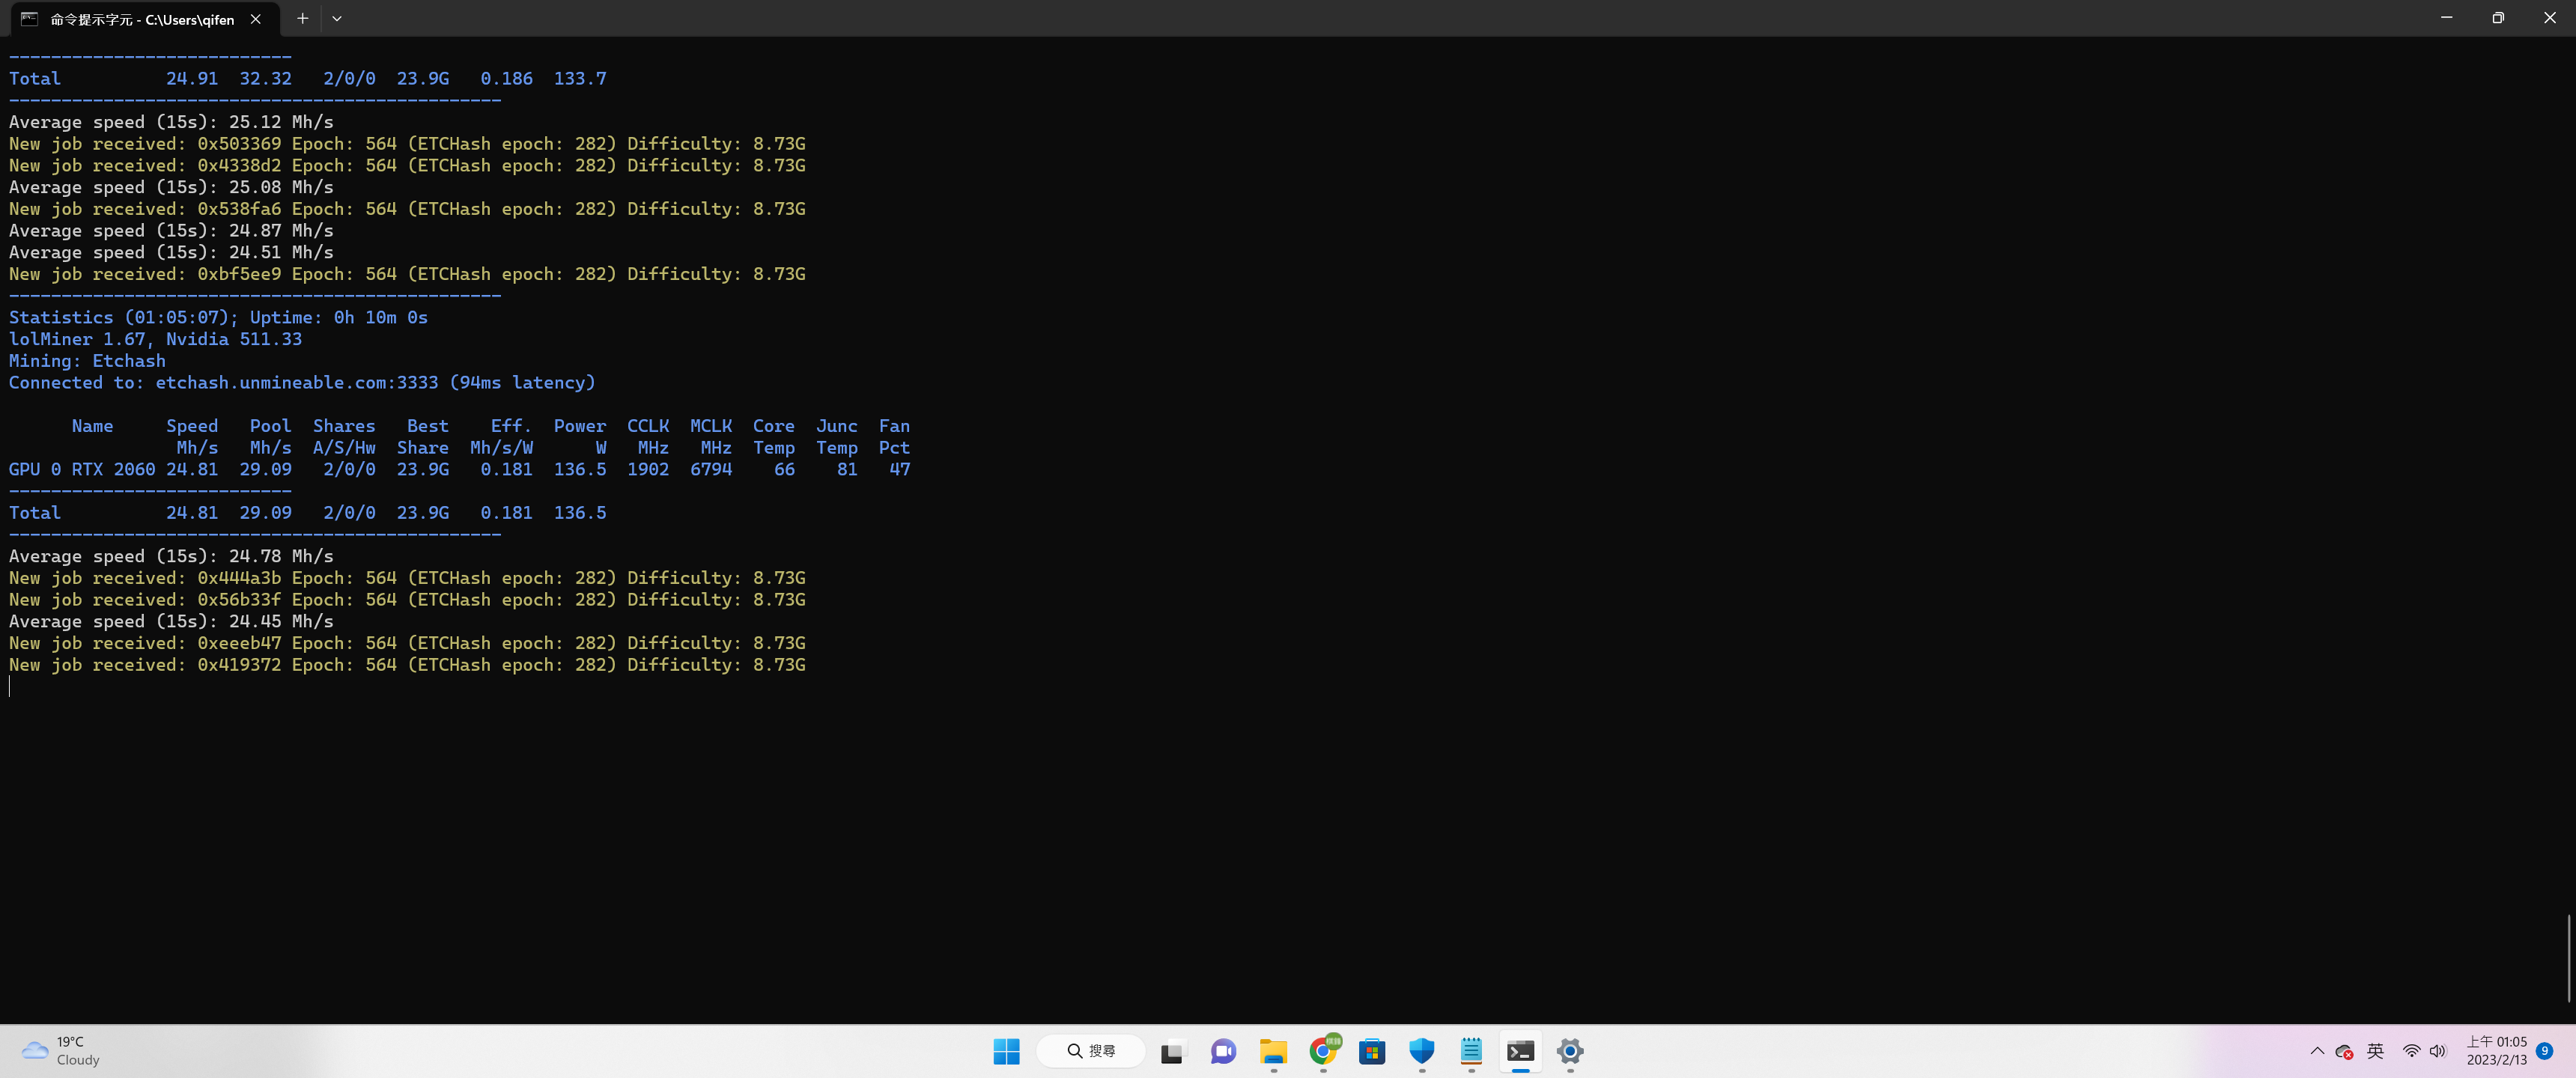Expand the terminal profile dropdown chevron
This screenshot has height=1078, width=2576.
[x=337, y=18]
